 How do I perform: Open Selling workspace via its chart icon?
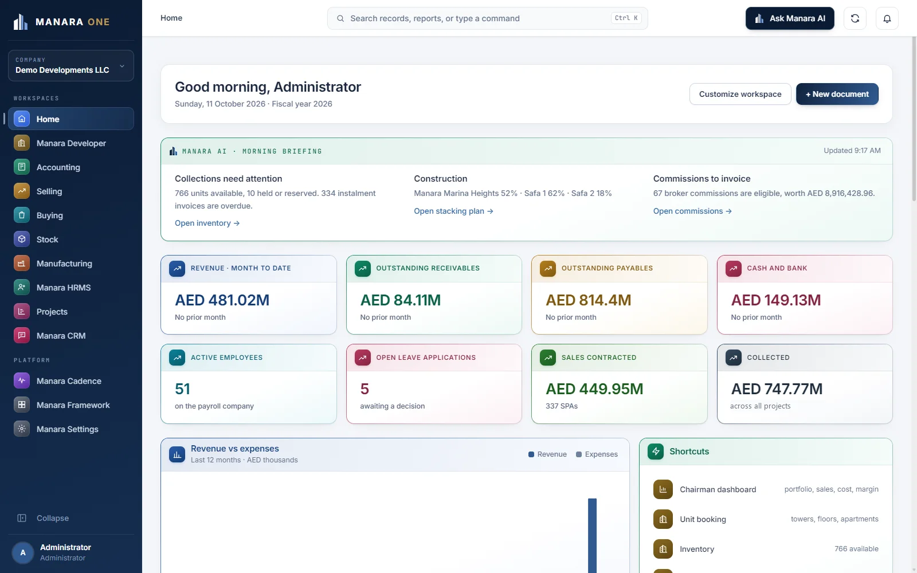(22, 191)
